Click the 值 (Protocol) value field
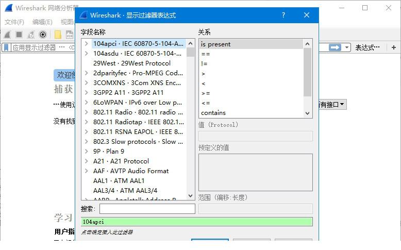This screenshot has width=401, height=250. pyautogui.click(x=256, y=136)
